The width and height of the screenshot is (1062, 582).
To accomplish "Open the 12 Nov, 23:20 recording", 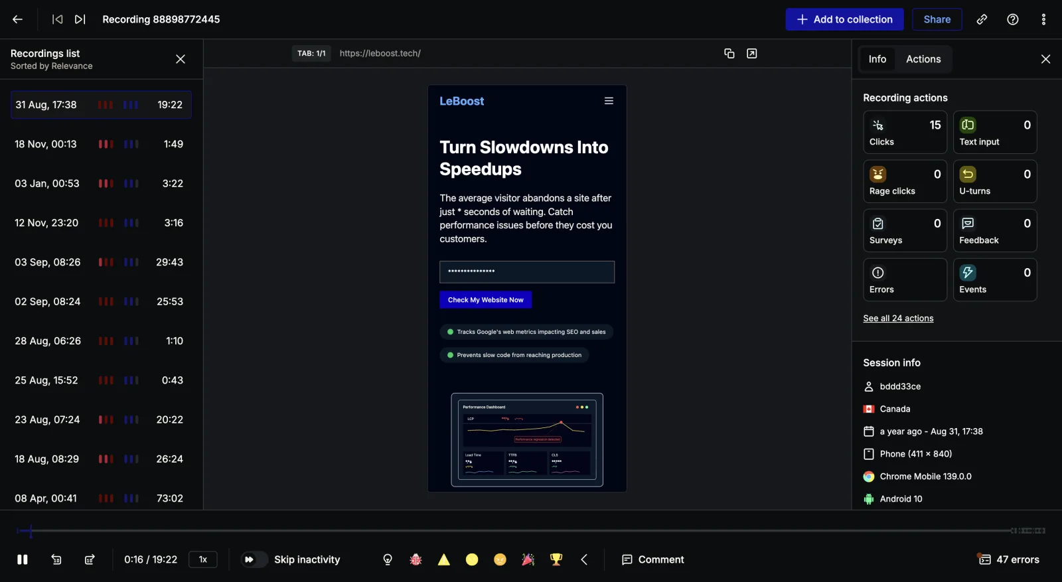I will pos(101,223).
